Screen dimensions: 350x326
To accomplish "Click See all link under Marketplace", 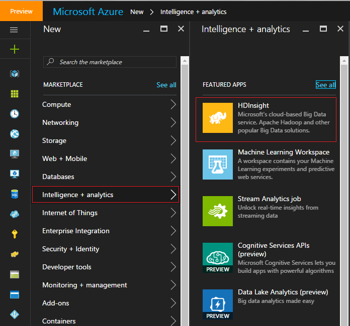I will pyautogui.click(x=166, y=85).
